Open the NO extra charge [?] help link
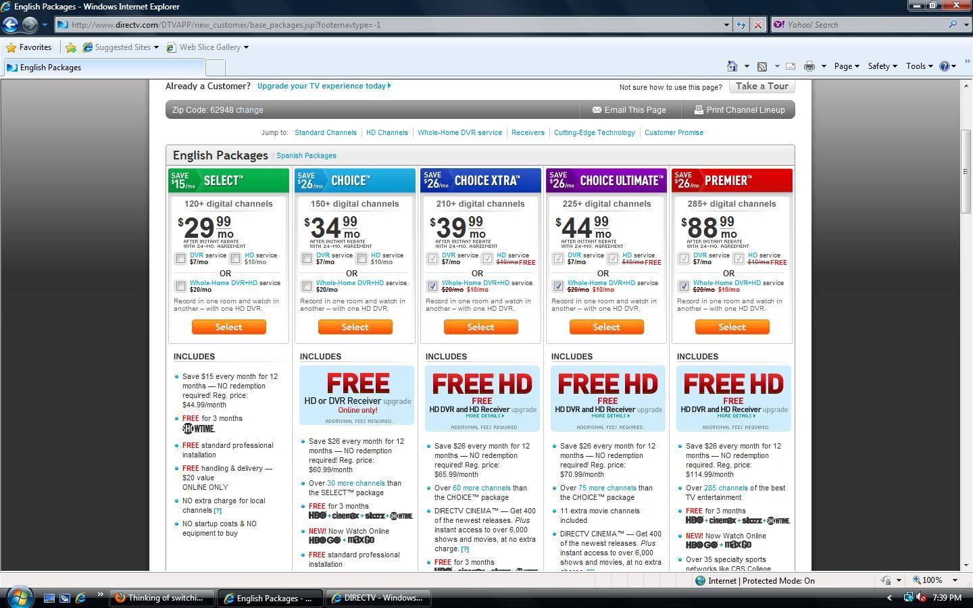This screenshot has height=608, width=973. point(218,511)
